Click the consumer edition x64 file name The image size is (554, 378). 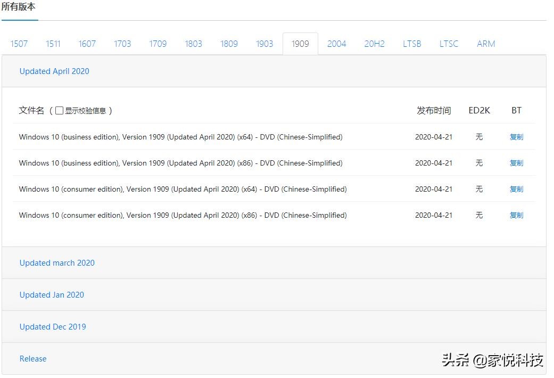tap(183, 189)
